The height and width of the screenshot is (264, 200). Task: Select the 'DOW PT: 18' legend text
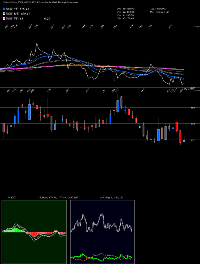pyautogui.click(x=14, y=18)
